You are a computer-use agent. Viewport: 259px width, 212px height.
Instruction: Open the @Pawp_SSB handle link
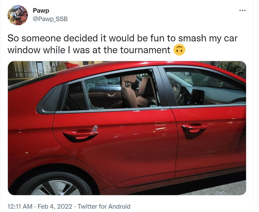click(50, 19)
